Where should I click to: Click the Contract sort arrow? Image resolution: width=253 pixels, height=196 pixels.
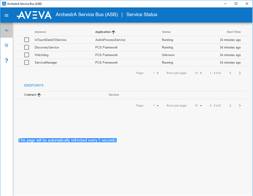(x=39, y=95)
